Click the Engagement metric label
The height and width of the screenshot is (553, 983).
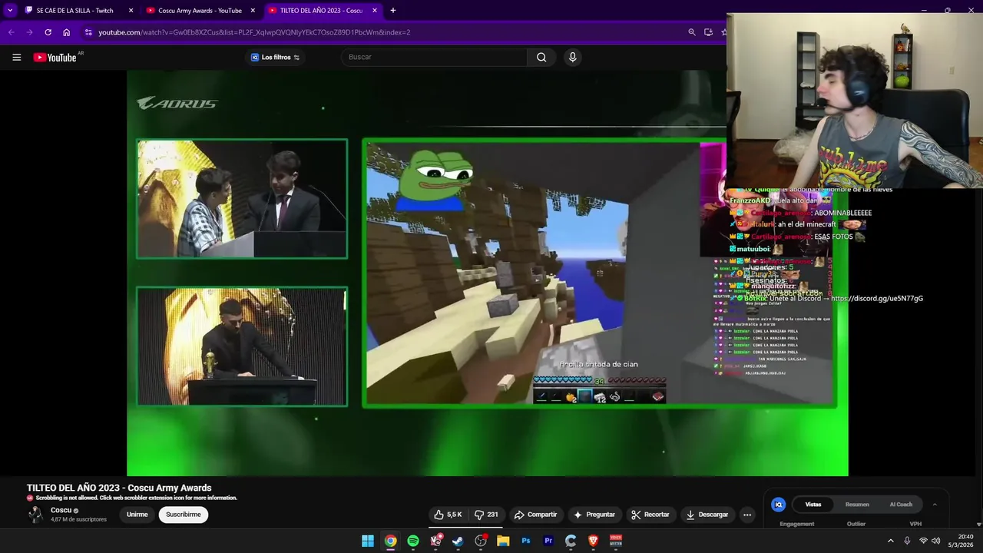tap(796, 524)
